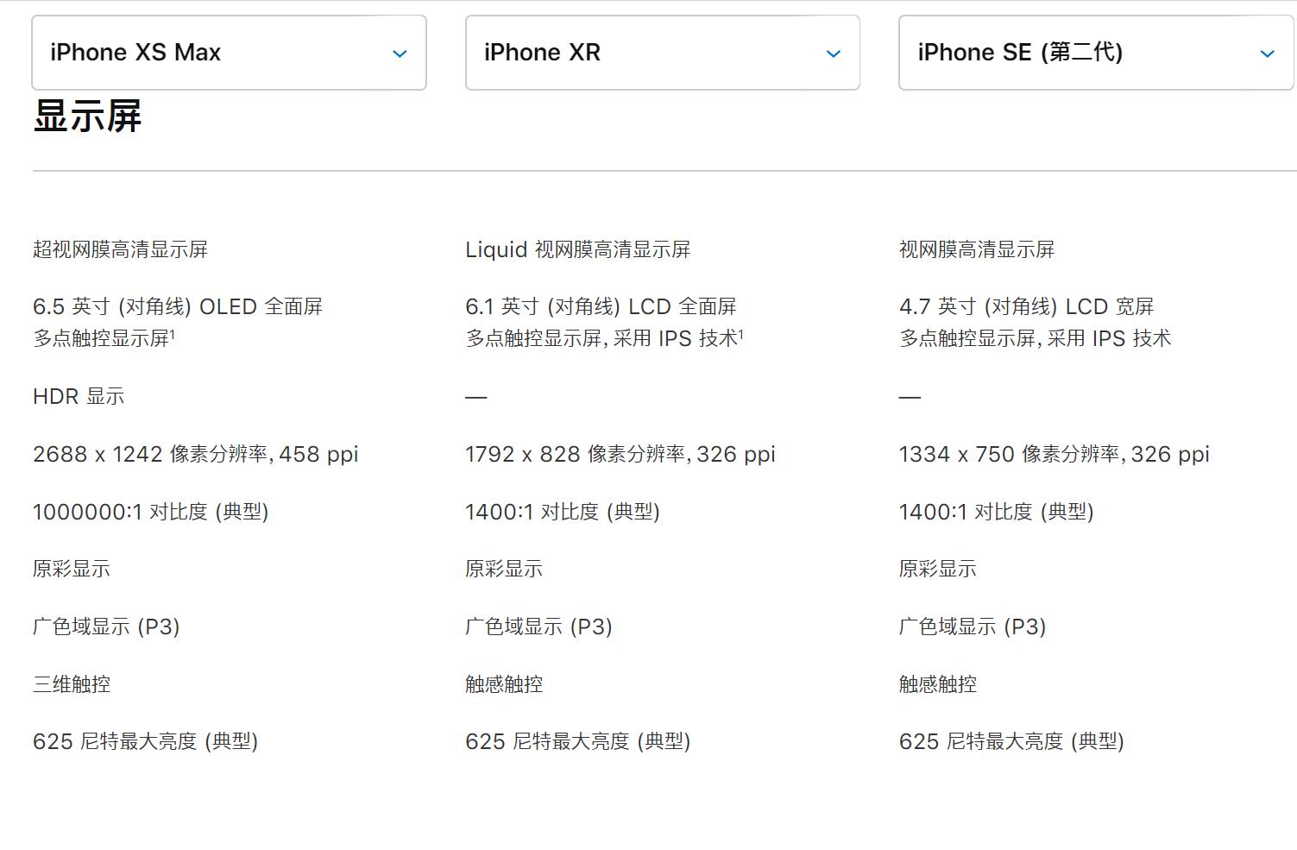
Task: Click 625 尼特最大亮度 under iPhone XR
Action: pyautogui.click(x=576, y=740)
